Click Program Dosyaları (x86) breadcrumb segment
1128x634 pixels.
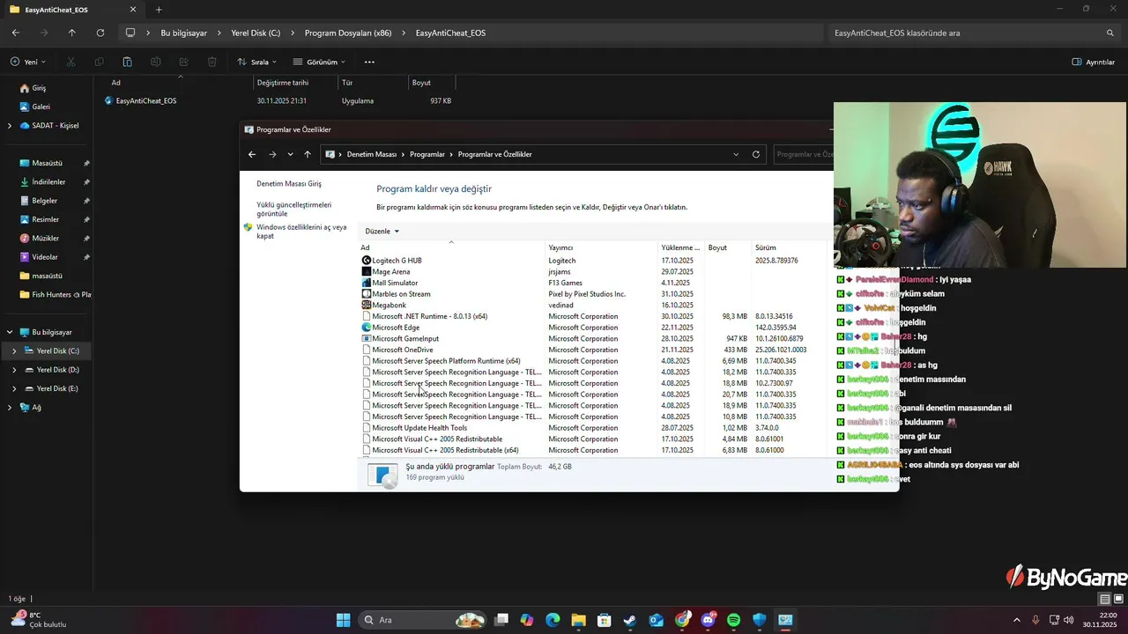point(347,33)
